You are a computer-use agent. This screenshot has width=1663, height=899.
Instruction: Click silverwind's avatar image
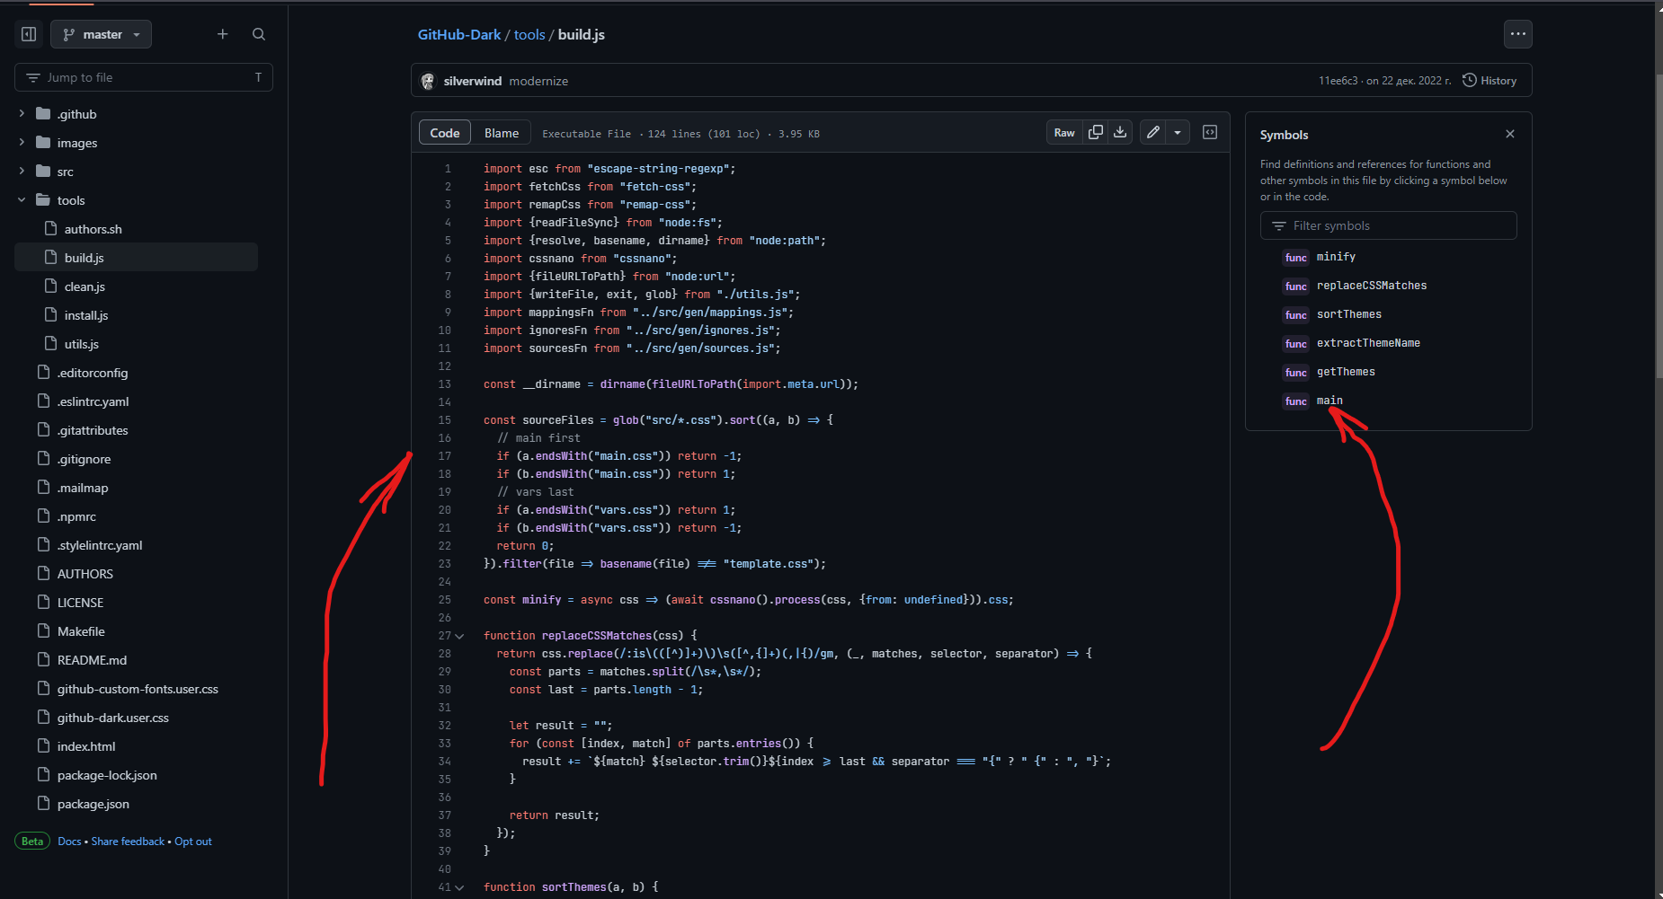pyautogui.click(x=428, y=81)
